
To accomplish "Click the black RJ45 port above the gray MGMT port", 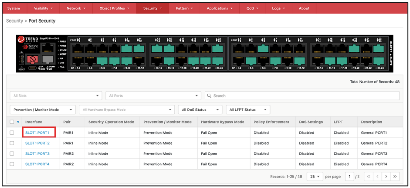I will [x=48, y=48].
